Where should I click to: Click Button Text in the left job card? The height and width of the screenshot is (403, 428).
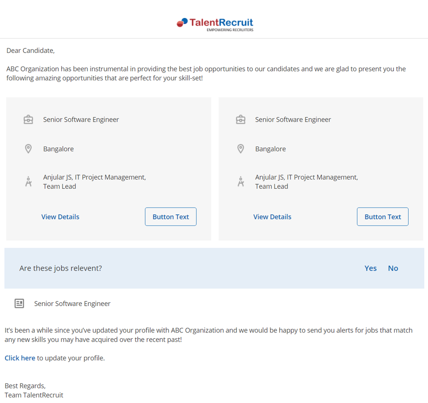[x=170, y=217]
